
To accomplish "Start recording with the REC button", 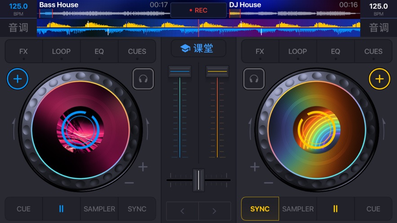I will coord(199,10).
